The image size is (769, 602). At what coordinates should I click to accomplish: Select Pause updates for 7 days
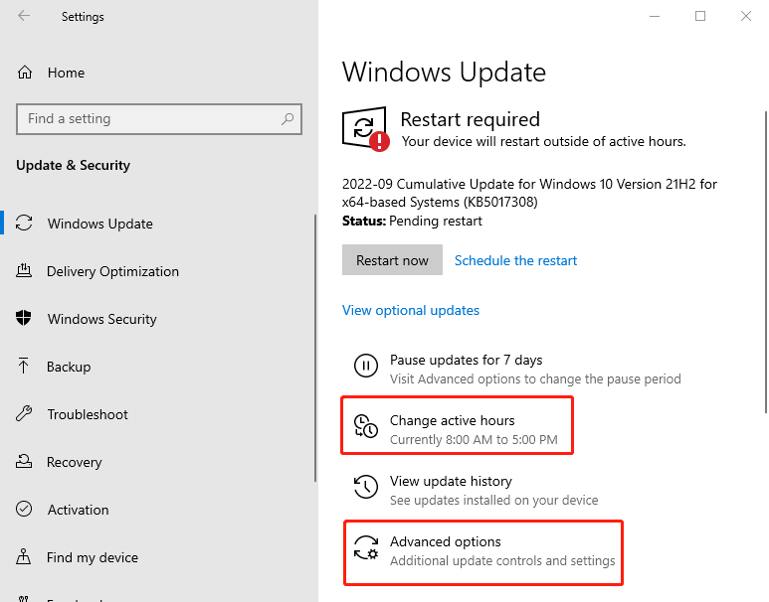point(466,360)
